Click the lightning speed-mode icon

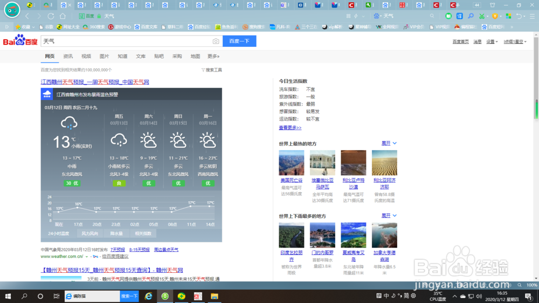pyautogui.click(x=356, y=16)
